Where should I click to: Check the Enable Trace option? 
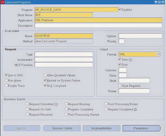[6, 85]
